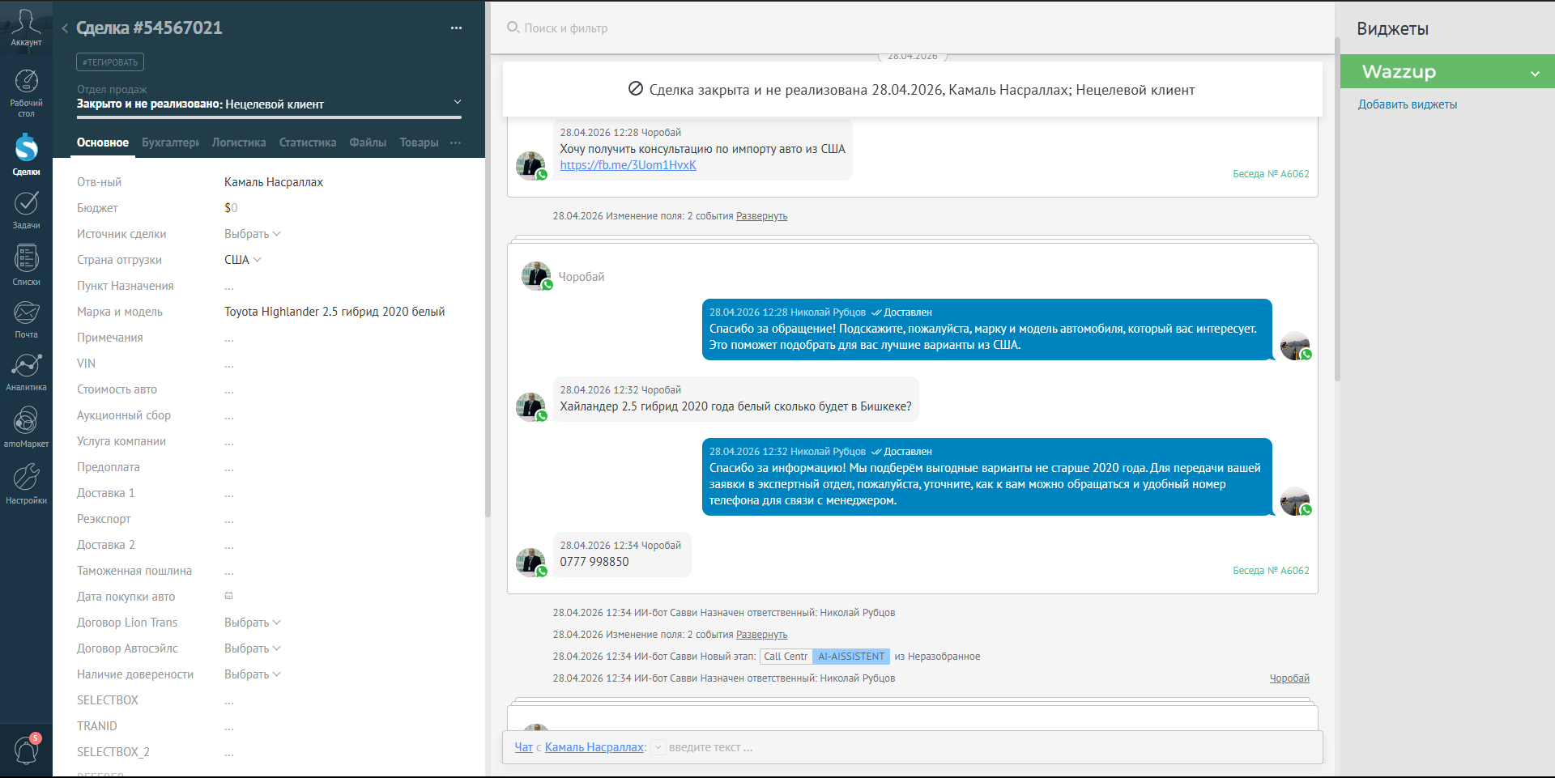The height and width of the screenshot is (778, 1555).
Task: Switch to the Статистика tab
Action: click(x=308, y=142)
